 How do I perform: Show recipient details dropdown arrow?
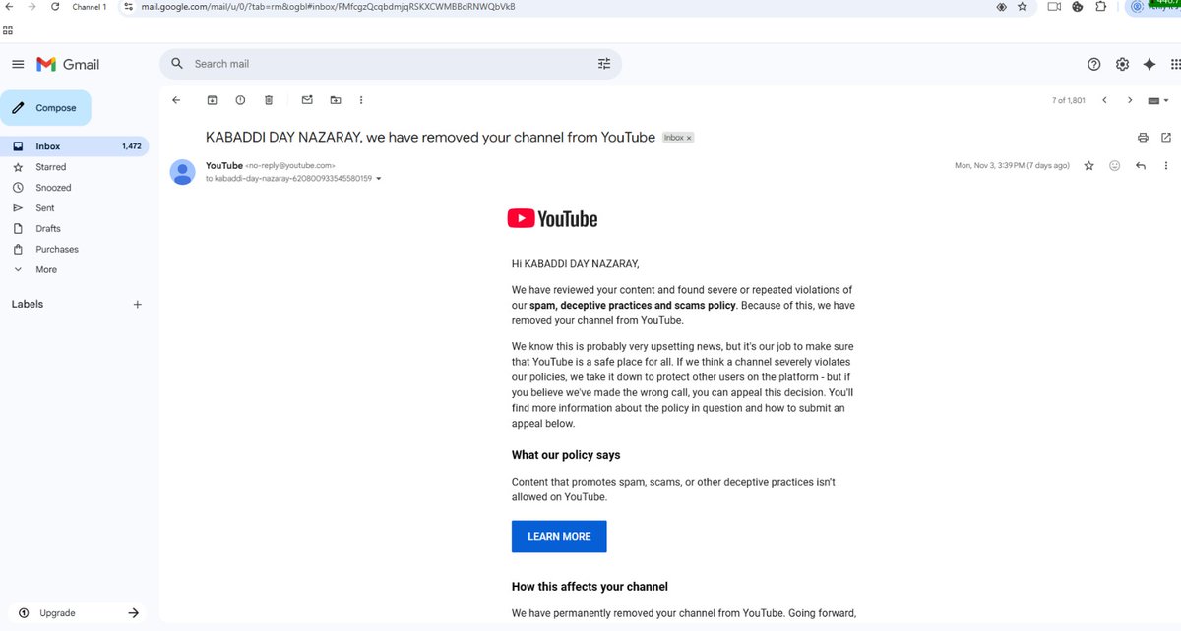(x=379, y=179)
